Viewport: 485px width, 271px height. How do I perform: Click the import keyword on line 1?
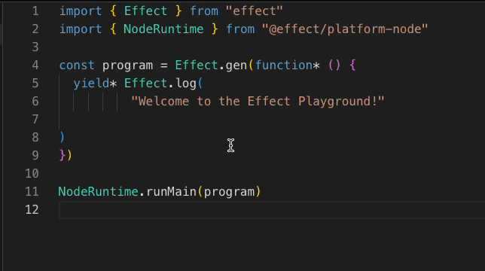coord(81,12)
